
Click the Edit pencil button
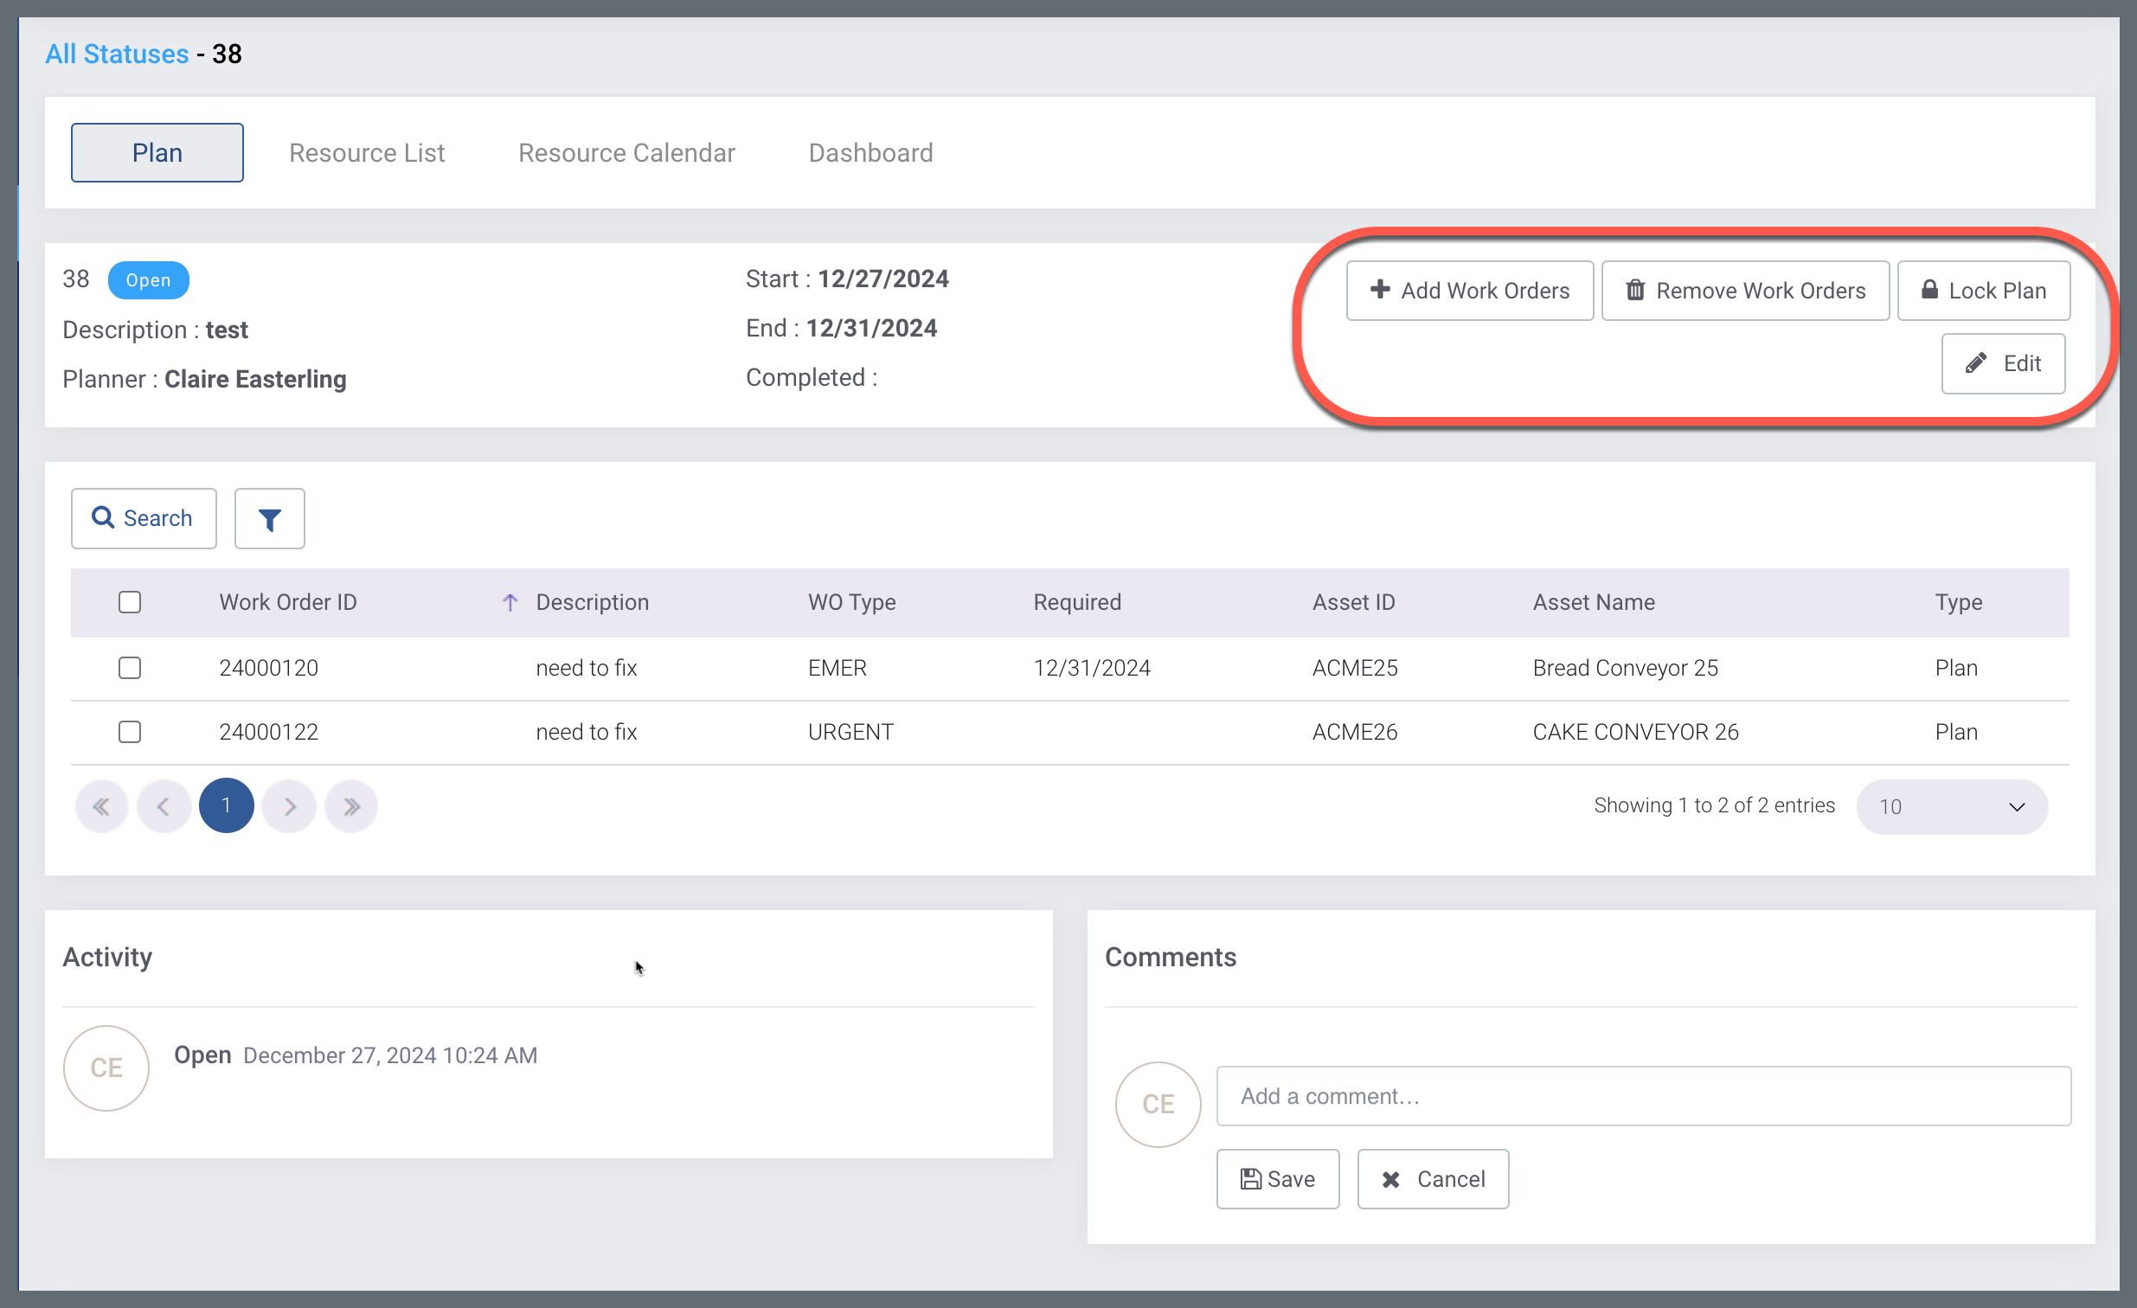pyautogui.click(x=2003, y=363)
